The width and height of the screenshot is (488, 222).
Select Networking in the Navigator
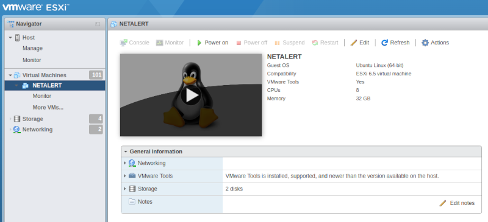tap(37, 130)
